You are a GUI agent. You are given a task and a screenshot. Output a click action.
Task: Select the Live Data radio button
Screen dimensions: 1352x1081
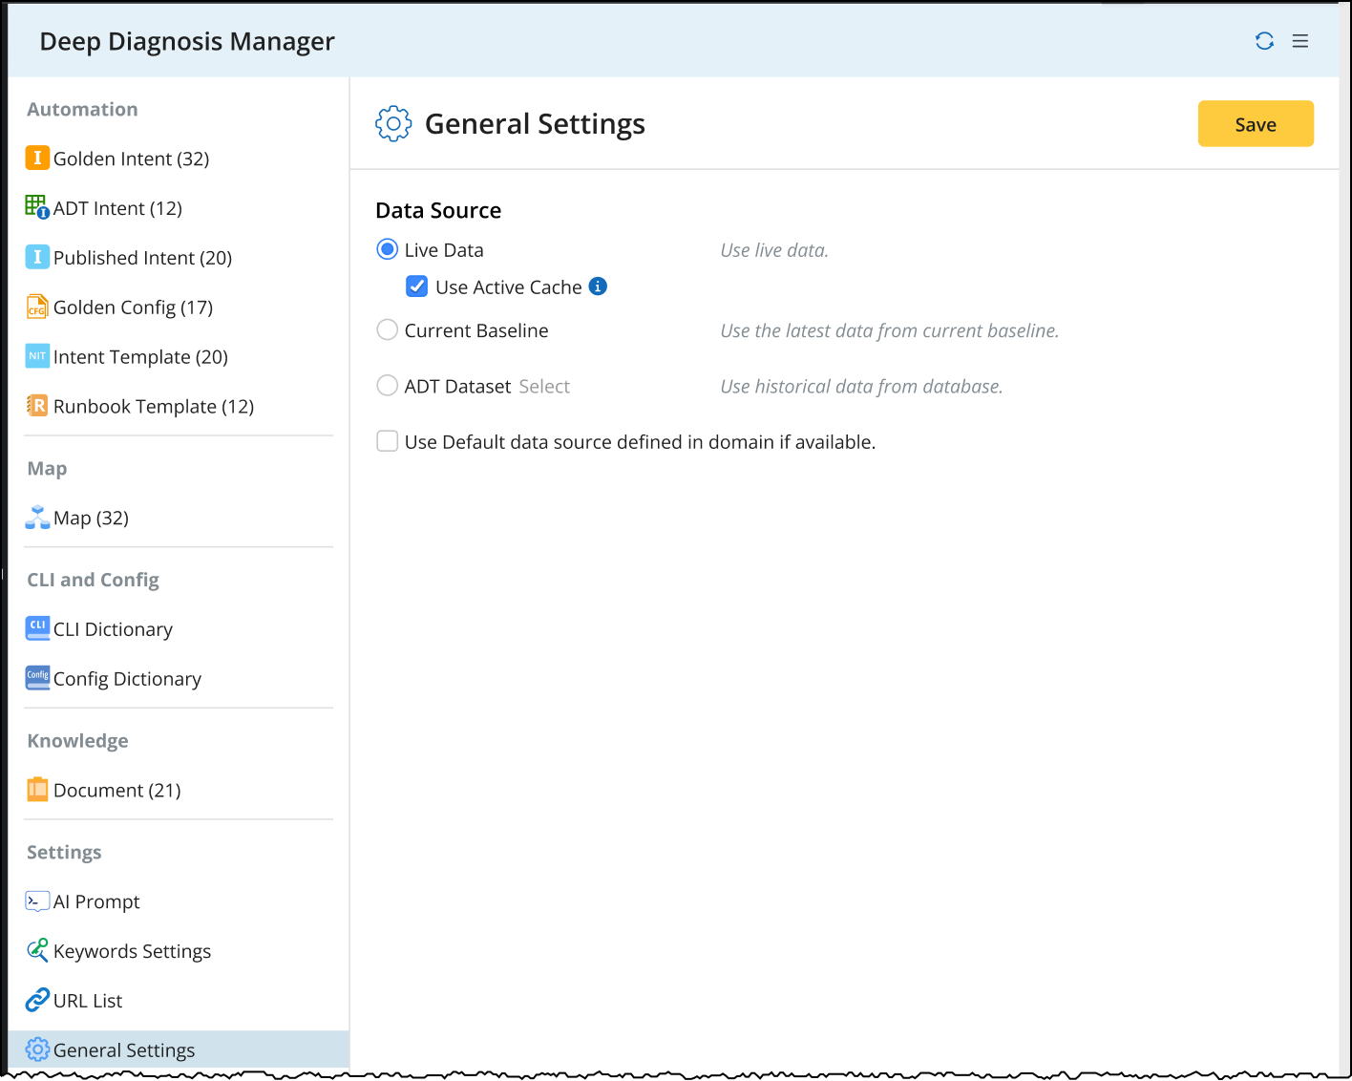pyautogui.click(x=388, y=249)
